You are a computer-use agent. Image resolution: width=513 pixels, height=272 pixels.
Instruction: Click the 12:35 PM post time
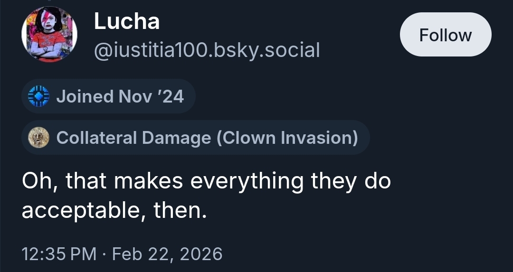[59, 253]
